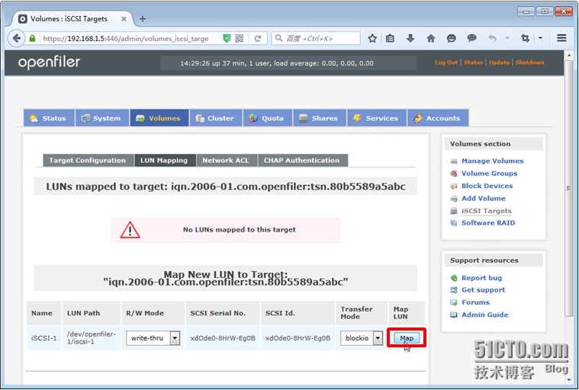579x390 pixels.
Task: Open the browser hamburger menu
Action: (561, 38)
